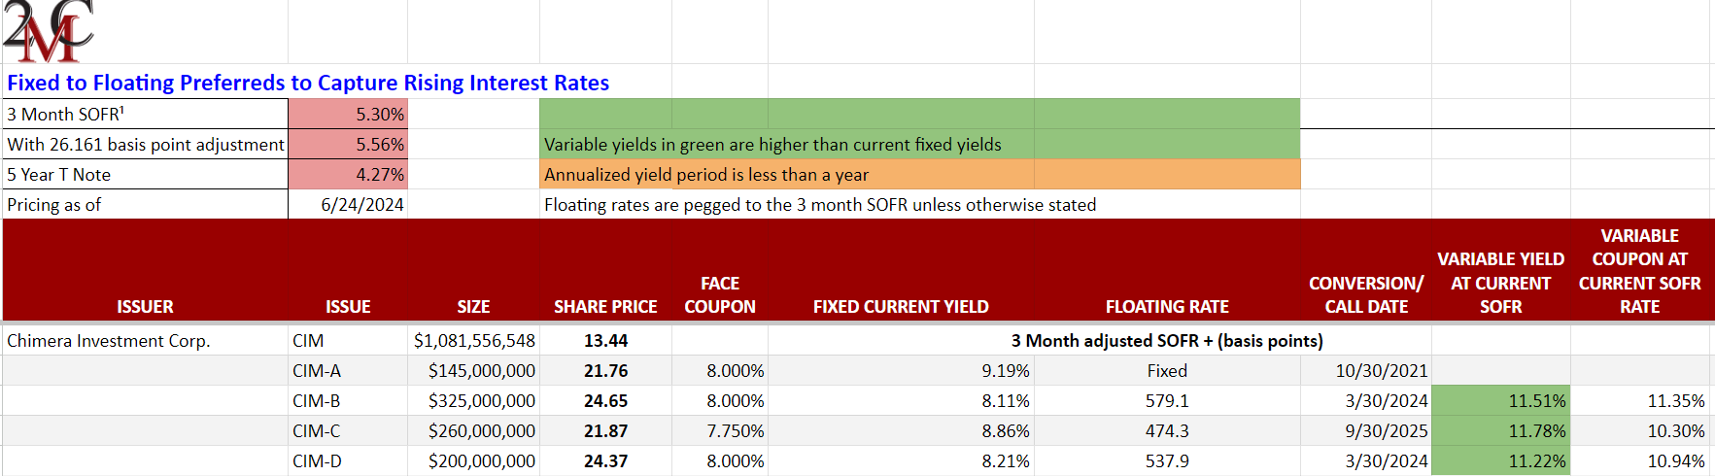This screenshot has width=1715, height=476.
Task: Click the CIM-A issue cell
Action: [x=317, y=371]
